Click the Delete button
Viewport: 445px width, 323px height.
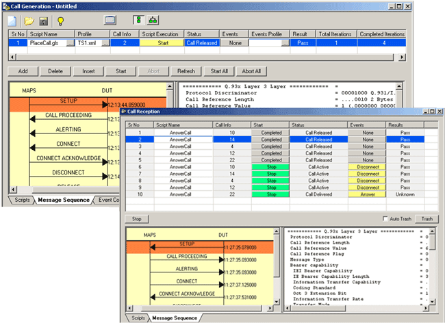(55, 71)
